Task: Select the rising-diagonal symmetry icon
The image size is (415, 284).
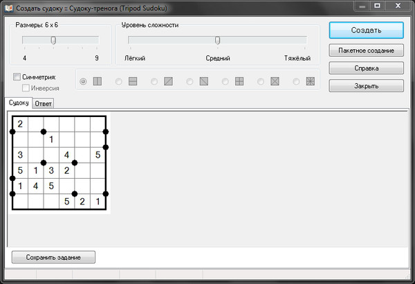Action: (x=168, y=82)
